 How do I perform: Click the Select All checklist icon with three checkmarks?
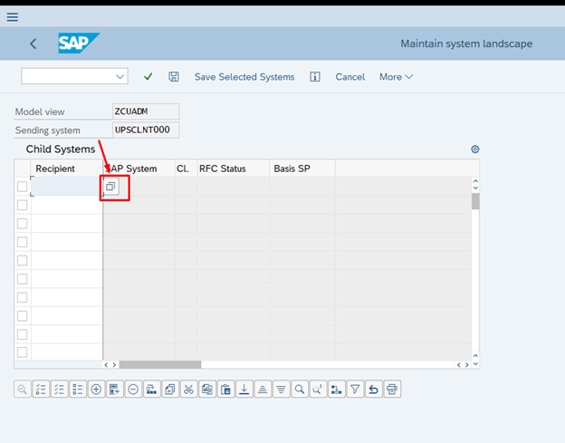(60, 390)
